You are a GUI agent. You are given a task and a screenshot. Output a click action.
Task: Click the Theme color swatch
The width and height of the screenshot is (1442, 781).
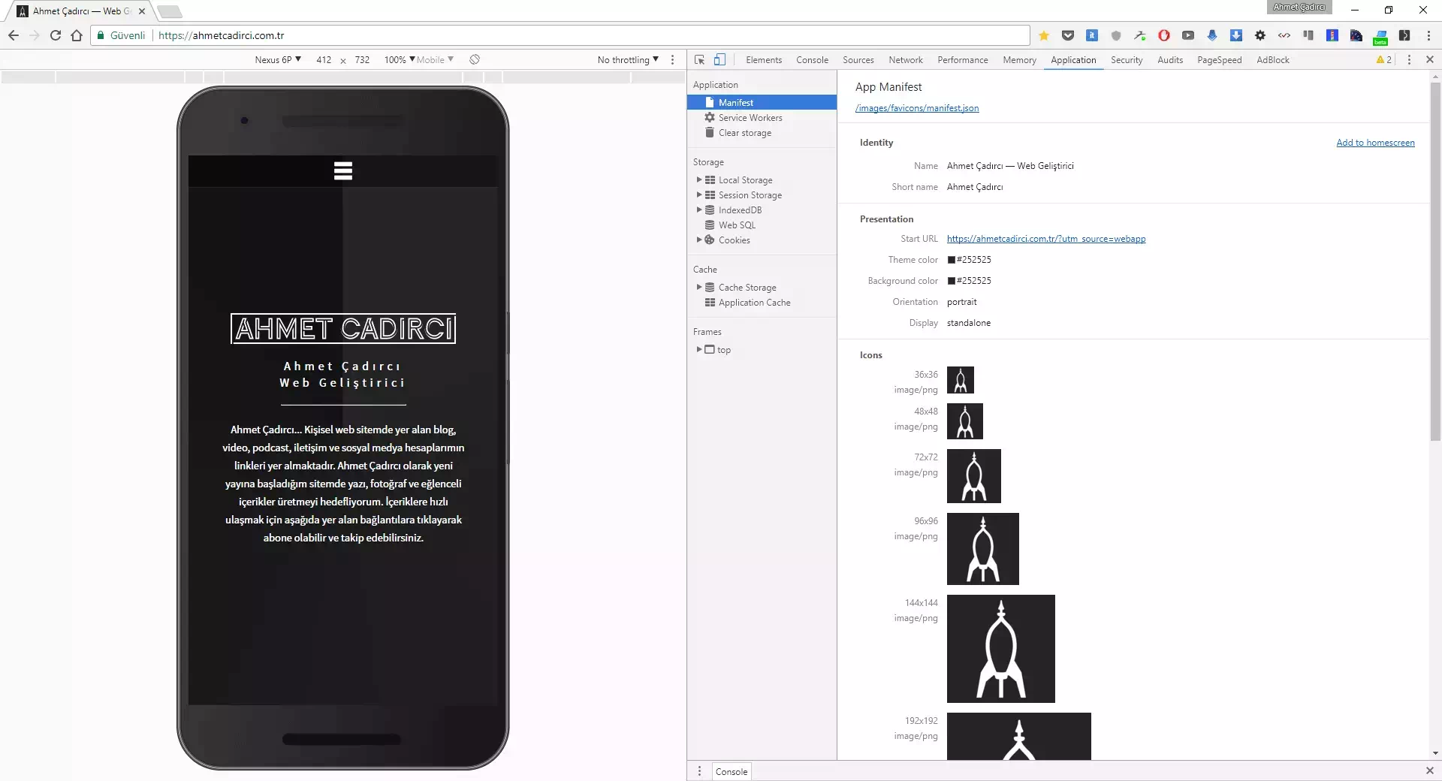click(952, 260)
